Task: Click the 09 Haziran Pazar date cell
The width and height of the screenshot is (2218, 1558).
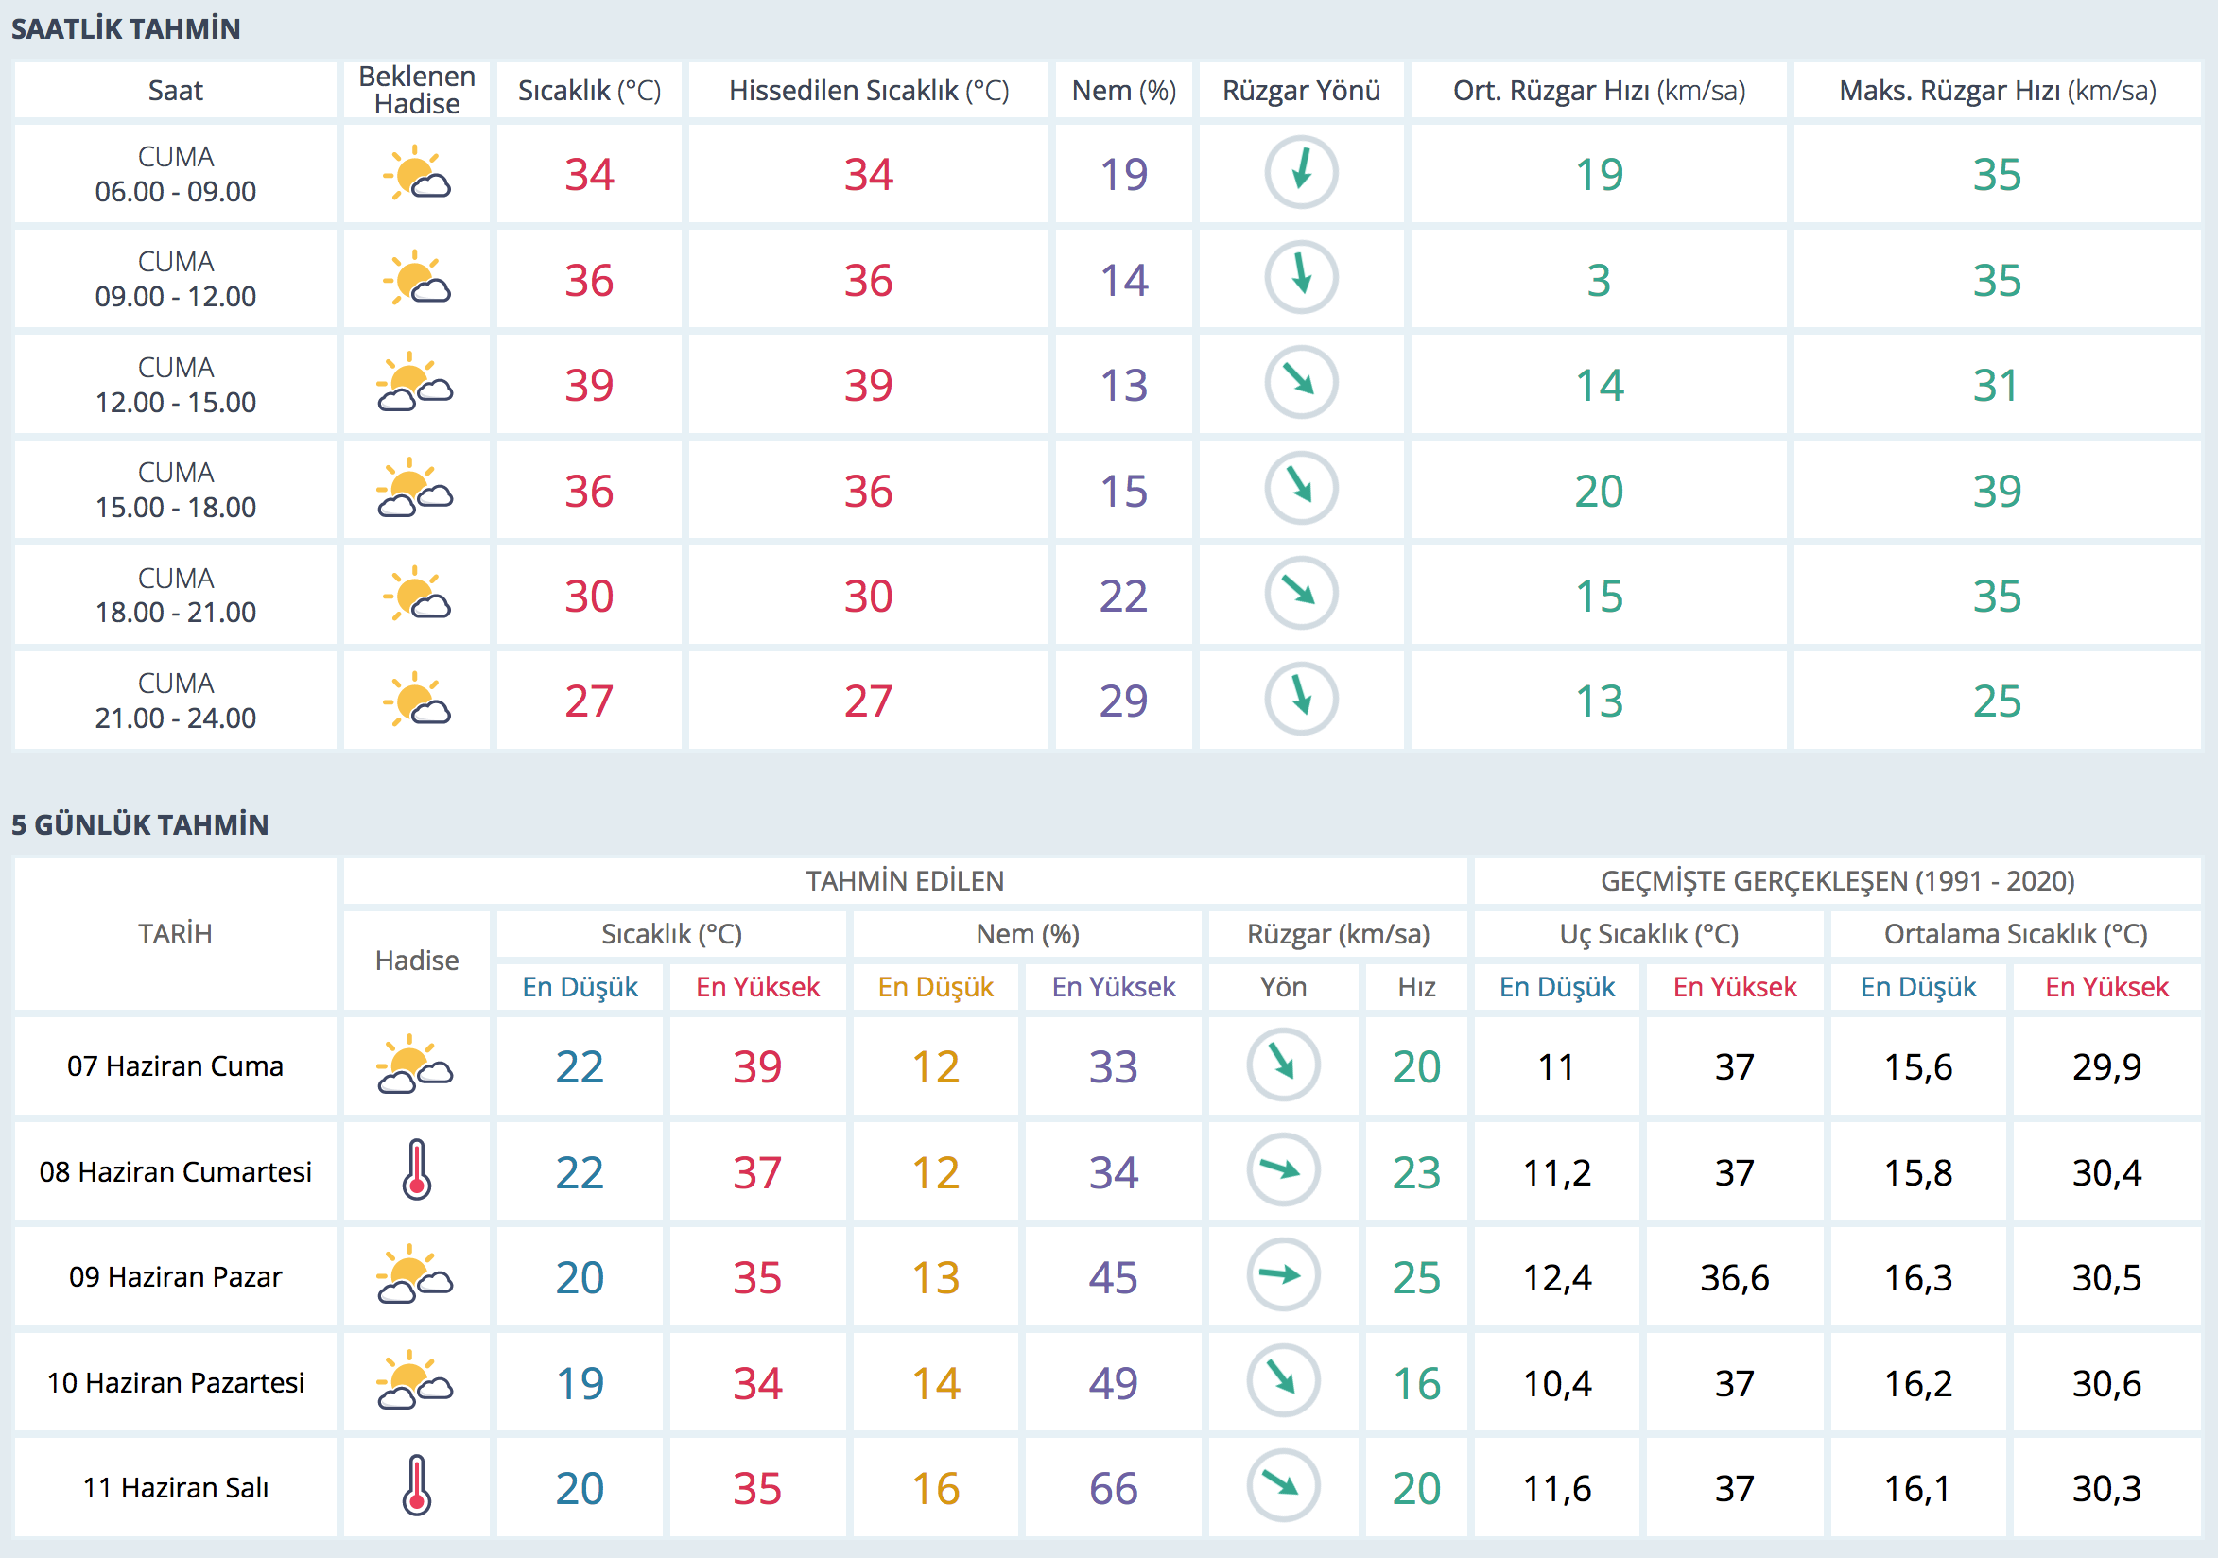Action: pyautogui.click(x=175, y=1277)
